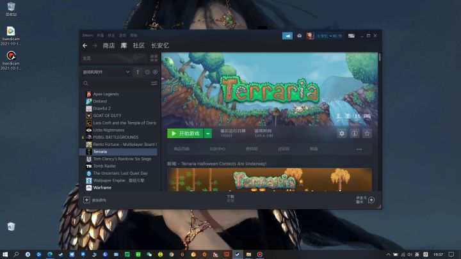Open the Recycle Bin desktop icon
This screenshot has width=461, height=259.
pos(11,9)
